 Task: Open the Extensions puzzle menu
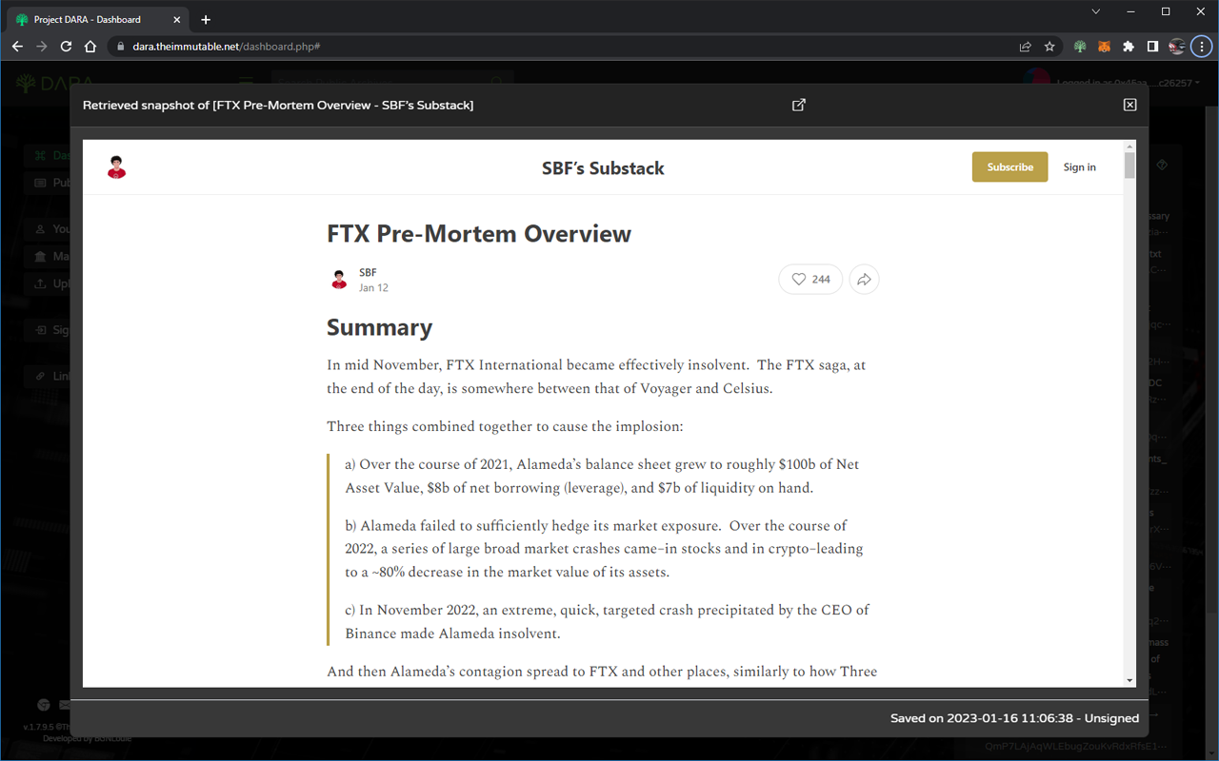[1129, 47]
